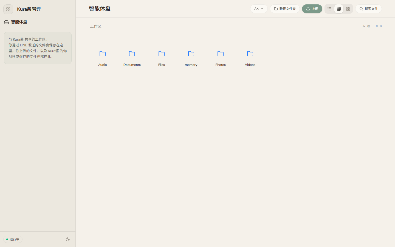This screenshot has width=395, height=247.
Task: Switch to list view
Action: click(x=329, y=9)
